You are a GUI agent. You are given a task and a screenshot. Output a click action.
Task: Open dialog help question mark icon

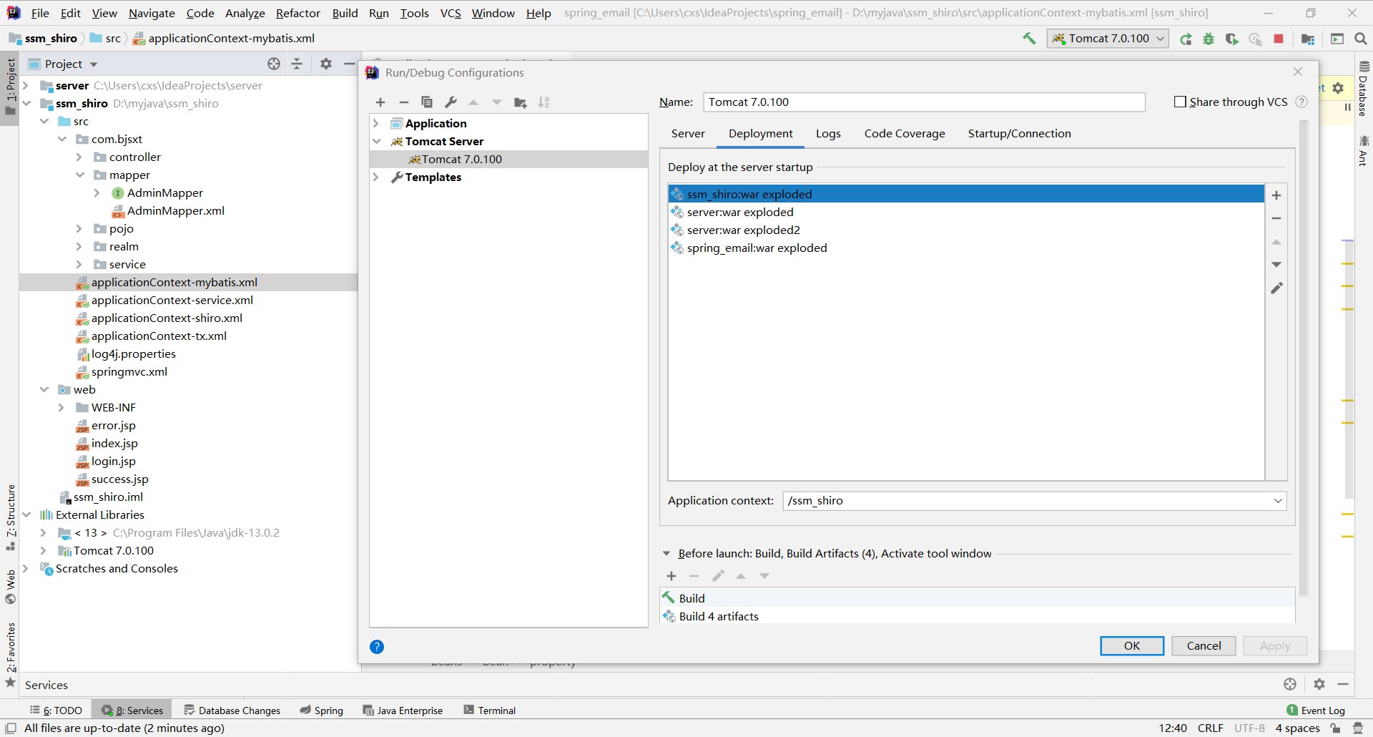tap(377, 647)
